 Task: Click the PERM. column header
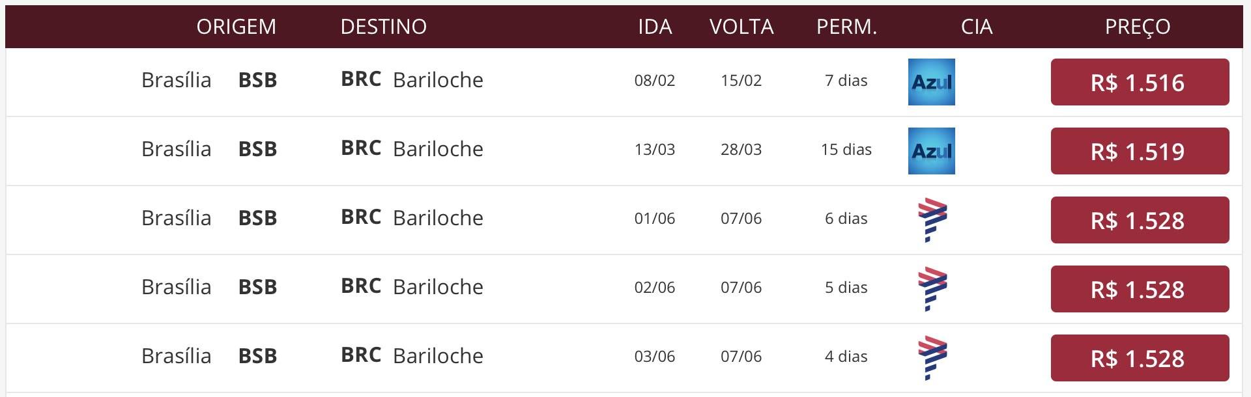[x=846, y=27]
